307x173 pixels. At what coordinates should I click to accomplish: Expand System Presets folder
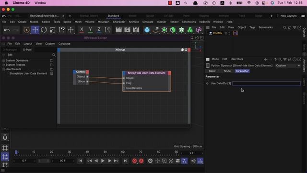pos(3,65)
